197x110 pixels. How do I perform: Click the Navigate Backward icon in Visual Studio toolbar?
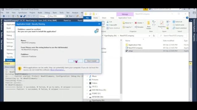[4, 16]
